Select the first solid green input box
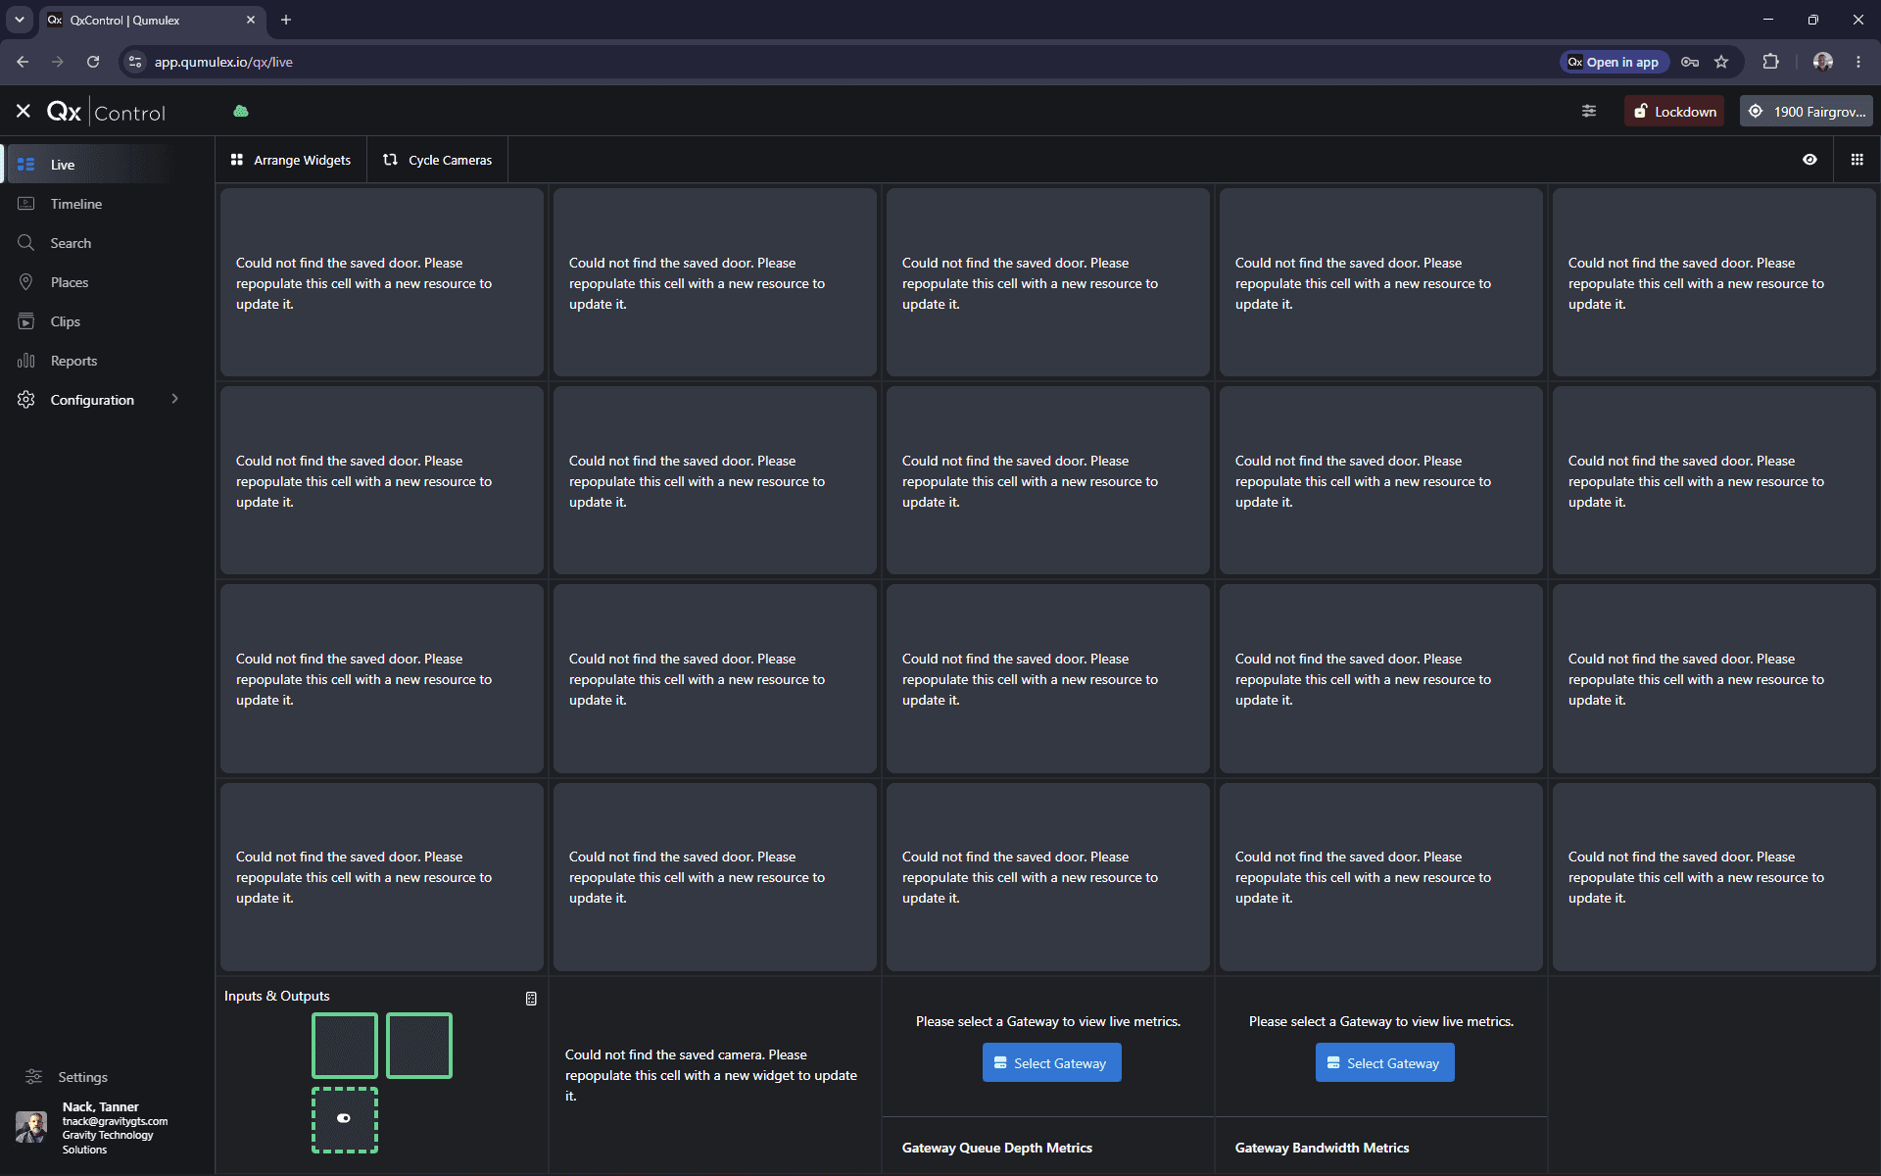Image resolution: width=1881 pixels, height=1176 pixels. point(345,1046)
